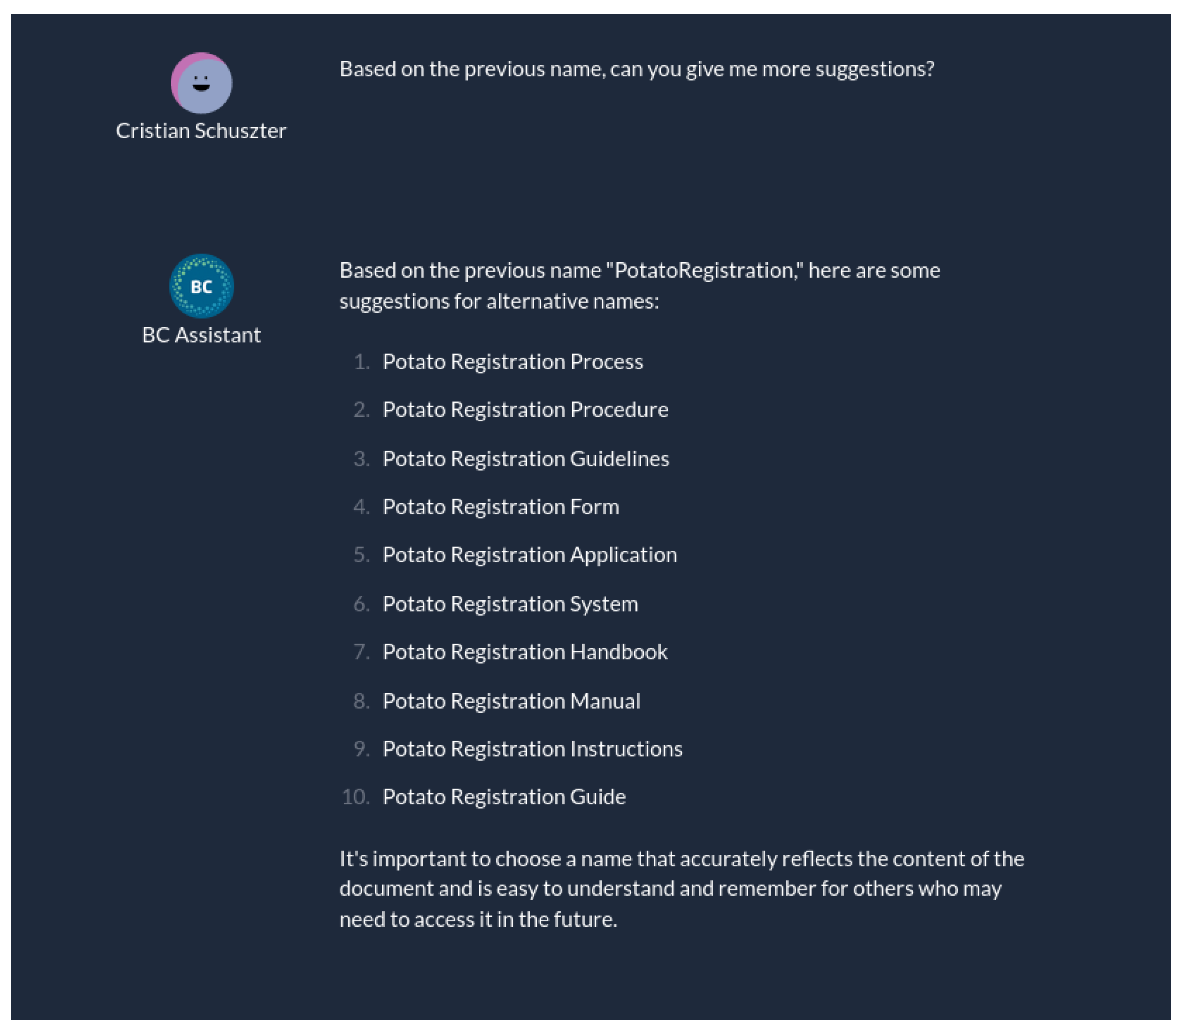This screenshot has height=1035, width=1183.
Task: Select 'Potato Registration Handbook' list item
Action: (525, 652)
